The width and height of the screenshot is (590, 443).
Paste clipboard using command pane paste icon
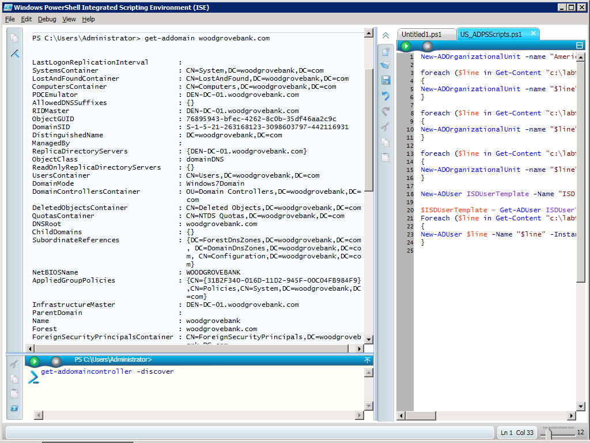(x=14, y=393)
